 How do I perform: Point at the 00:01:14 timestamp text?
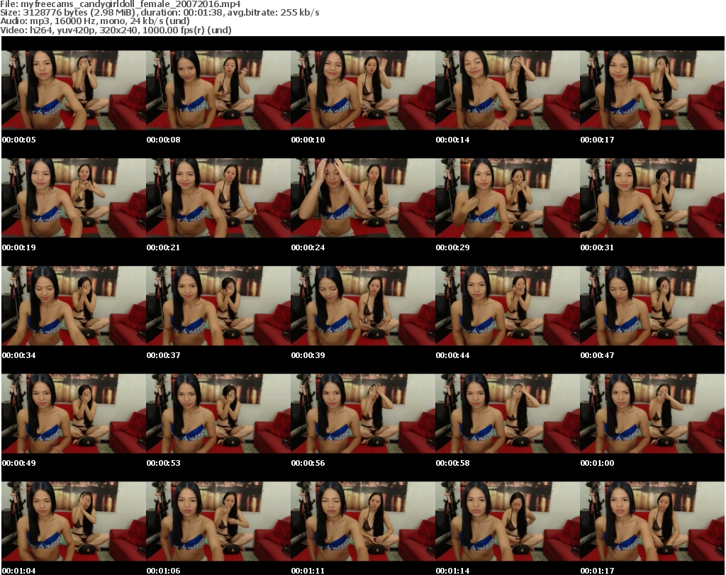coord(453,571)
